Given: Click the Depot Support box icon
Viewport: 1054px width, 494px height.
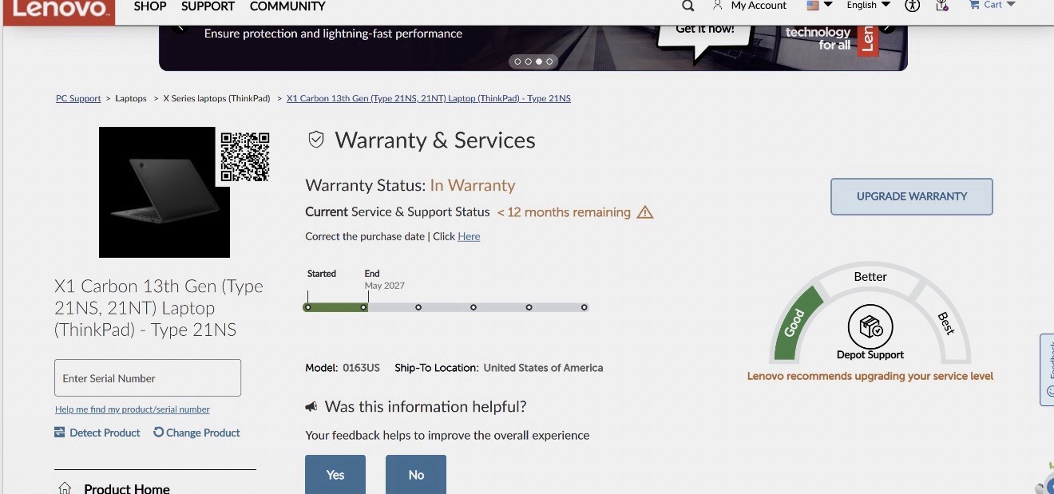Looking at the screenshot, I should point(870,326).
